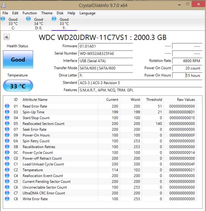The image size is (206, 211).
Task: Maximize the CrystalDiskInfo window
Action: tap(187, 4)
